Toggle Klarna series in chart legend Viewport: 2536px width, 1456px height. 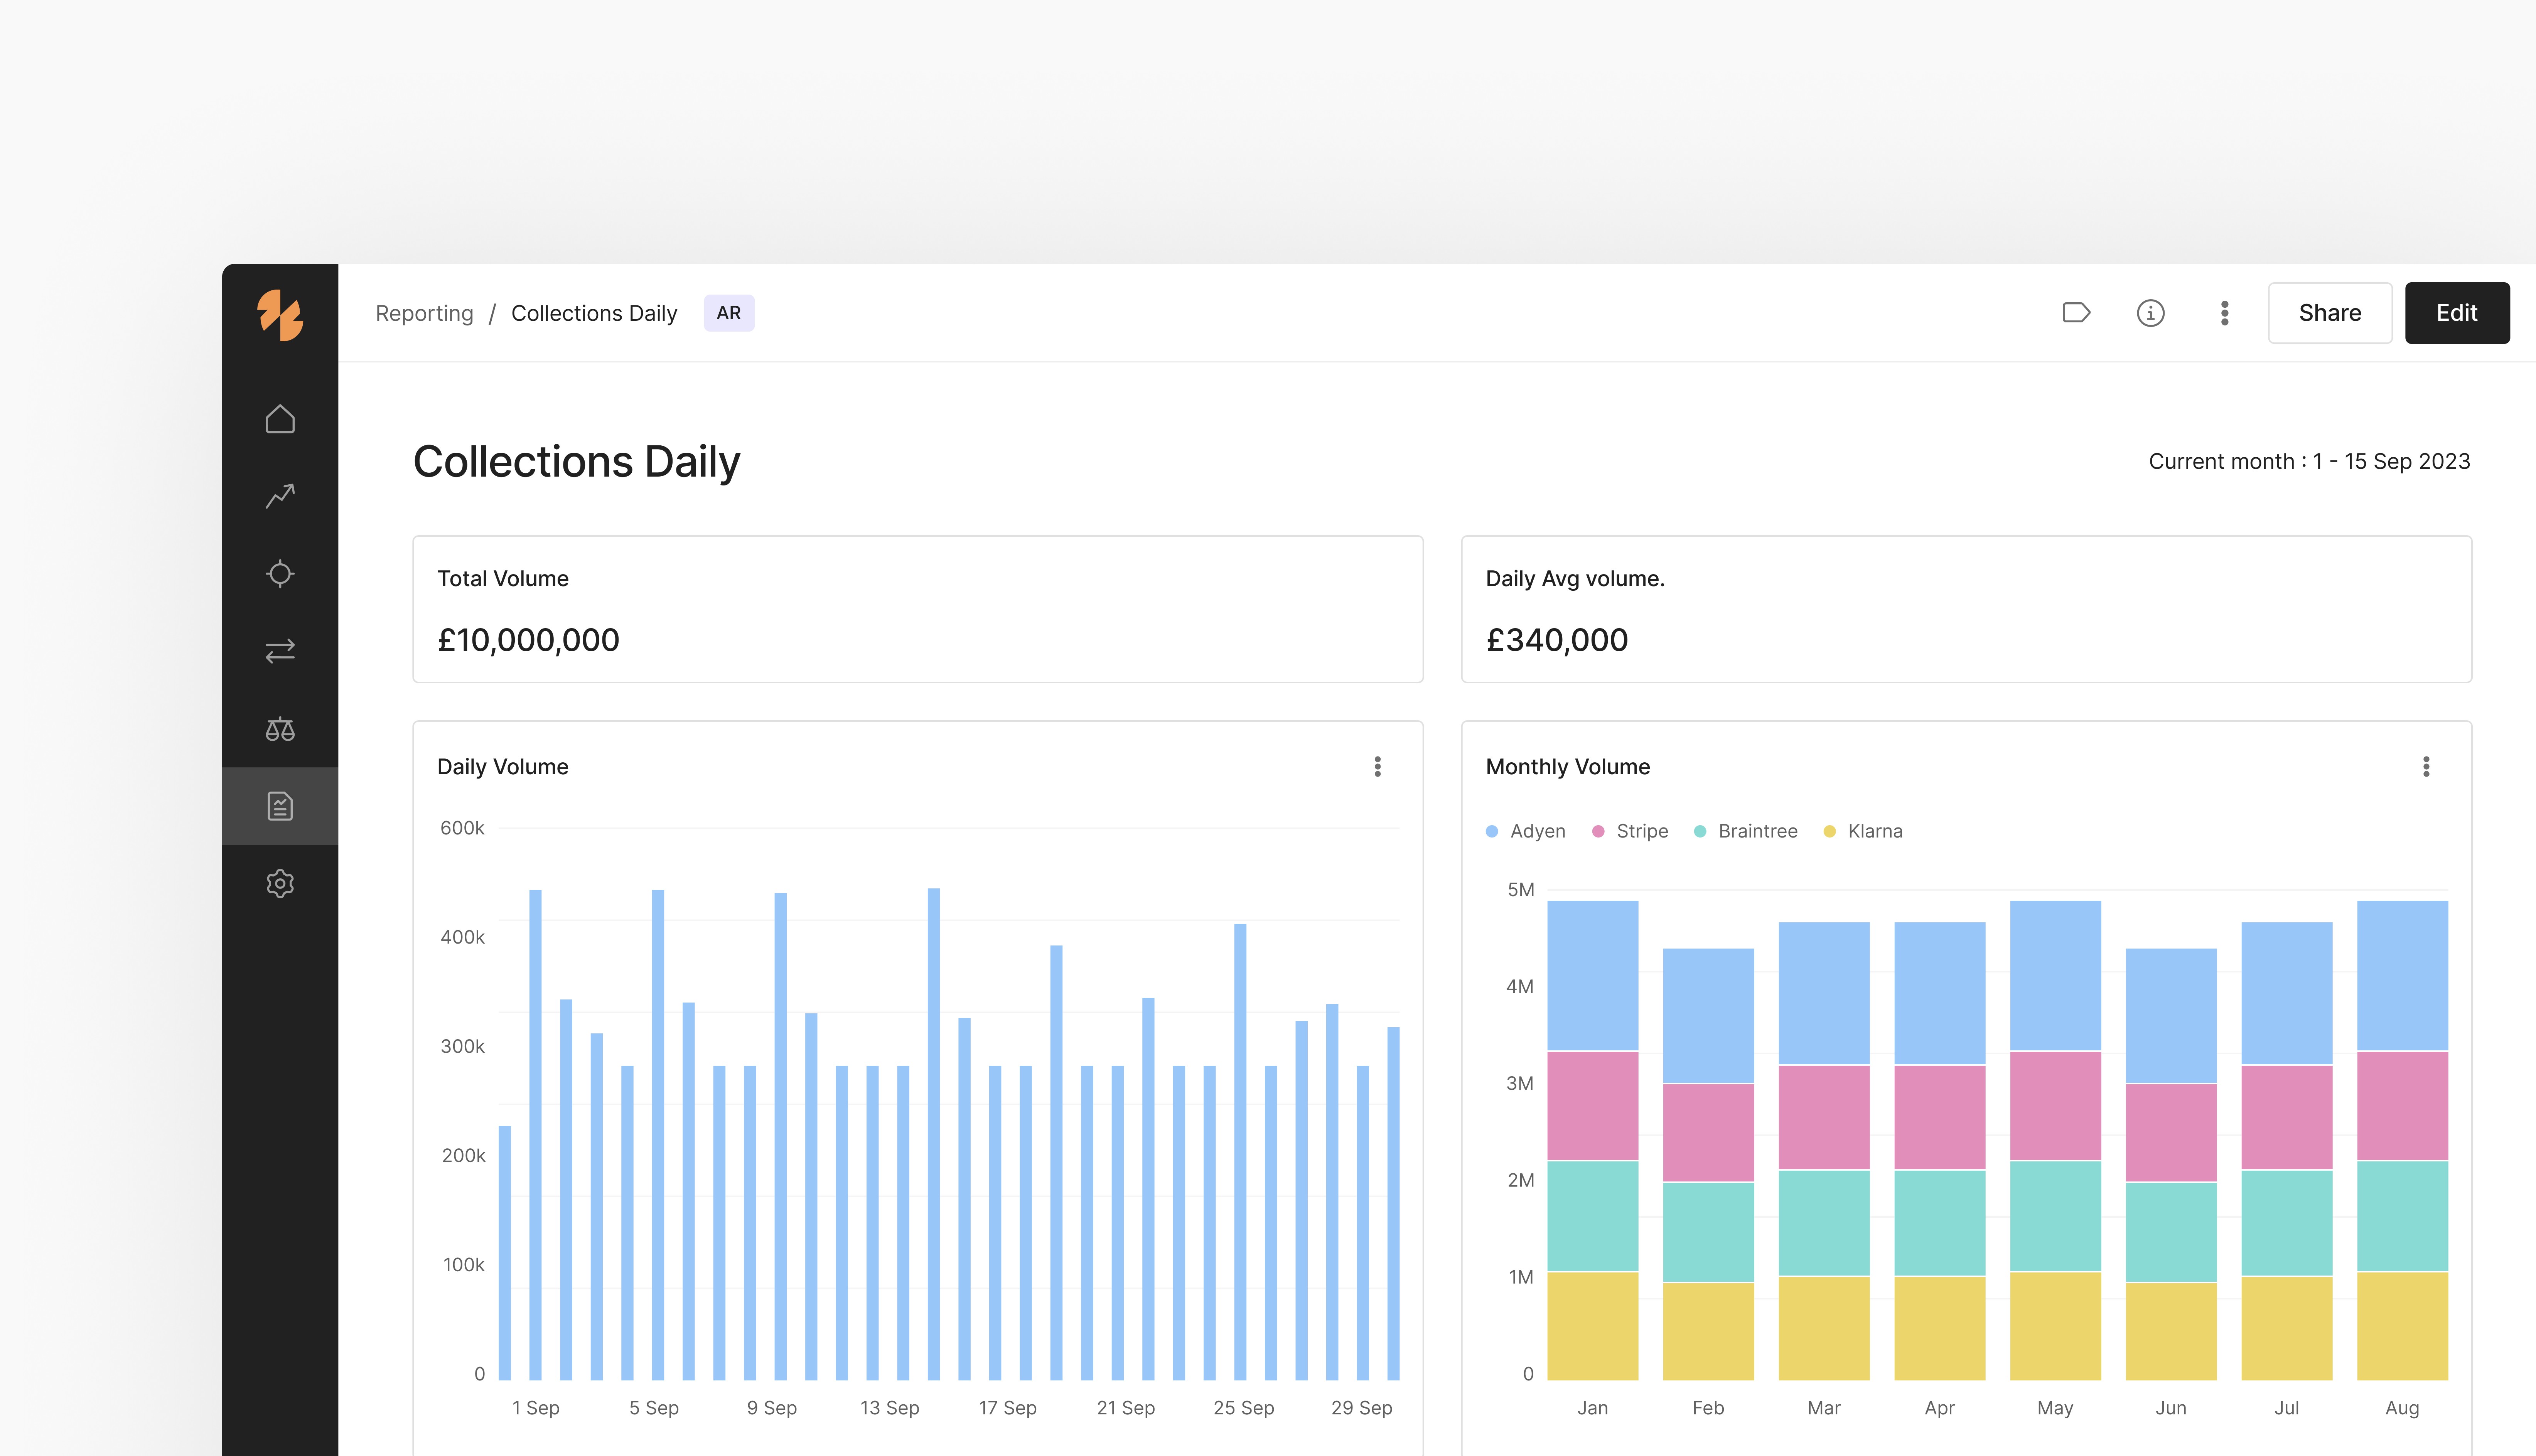click(1864, 831)
